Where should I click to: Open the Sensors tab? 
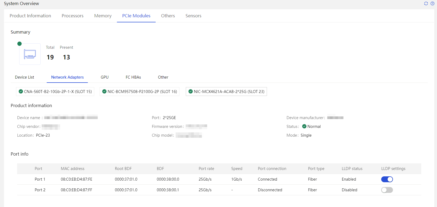click(x=194, y=16)
